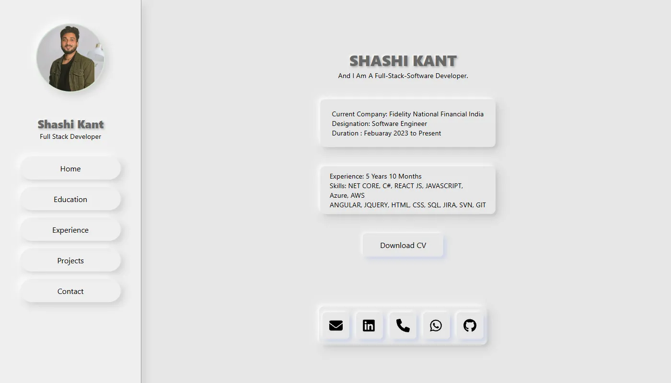
Task: Select the Contact menu item
Action: click(x=70, y=291)
